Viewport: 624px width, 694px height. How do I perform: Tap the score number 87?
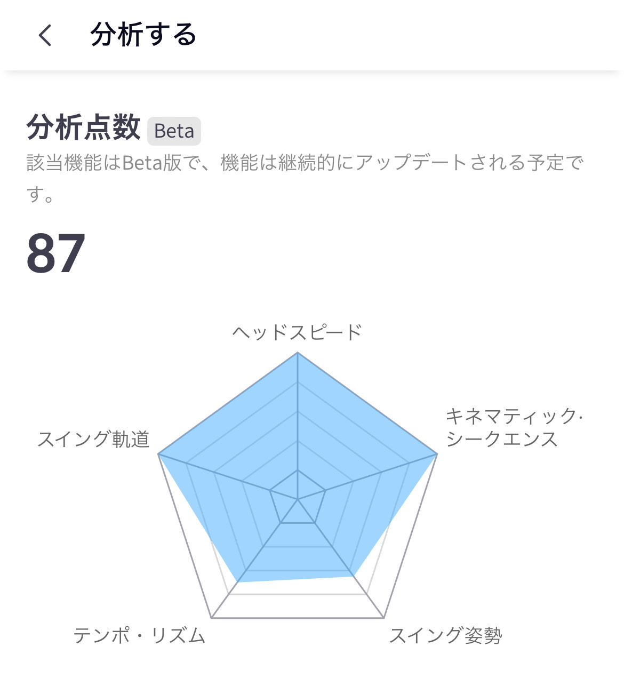pos(55,254)
